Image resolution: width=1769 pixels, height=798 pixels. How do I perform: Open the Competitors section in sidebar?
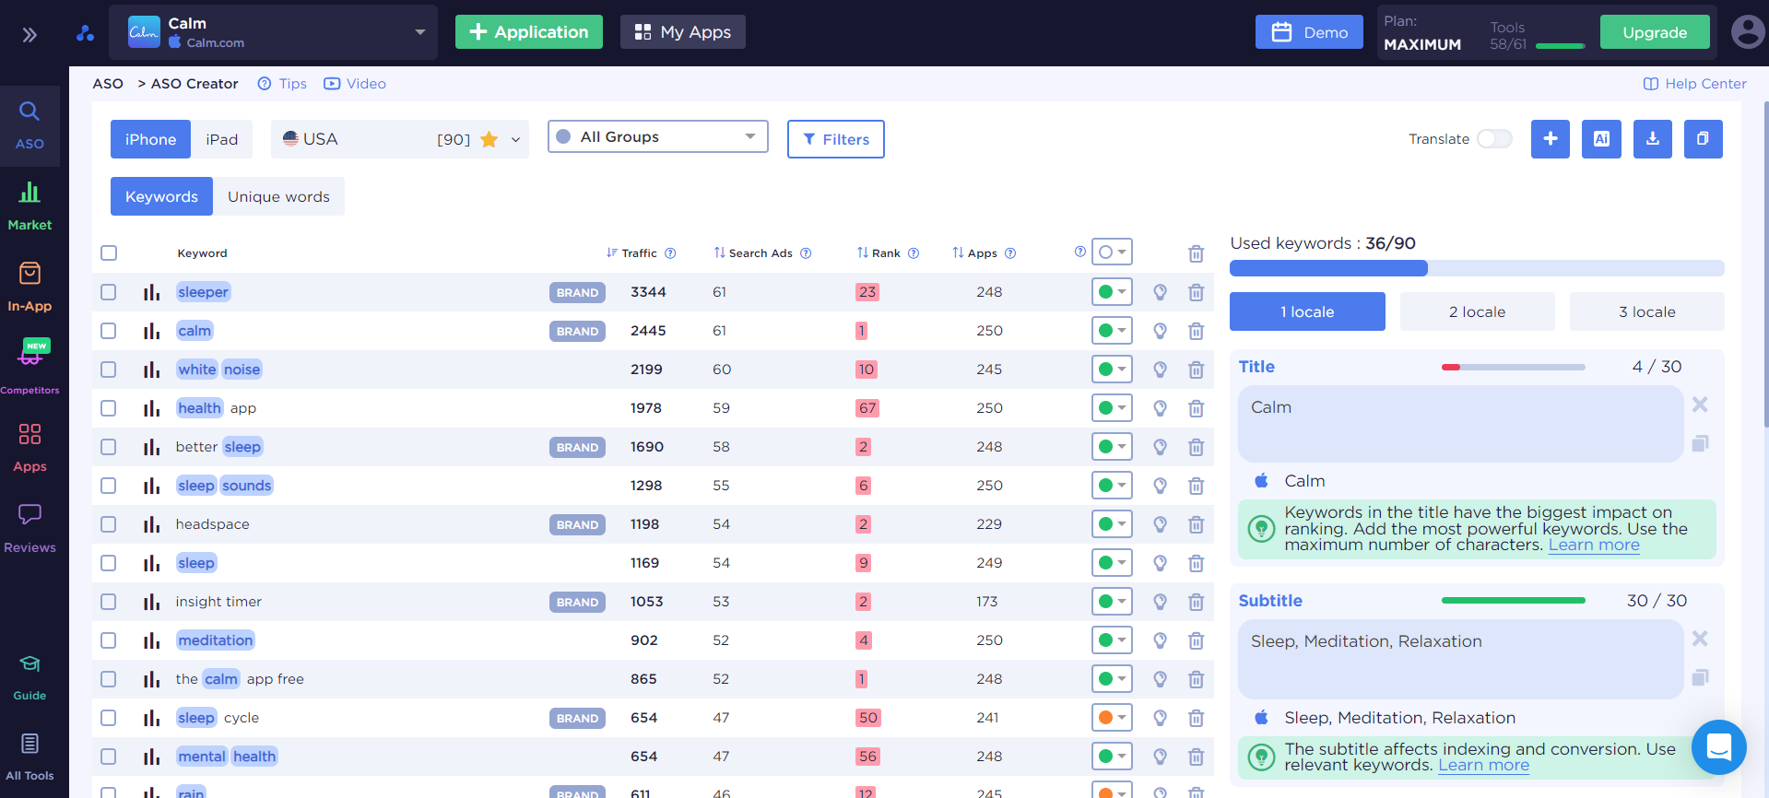[29, 367]
